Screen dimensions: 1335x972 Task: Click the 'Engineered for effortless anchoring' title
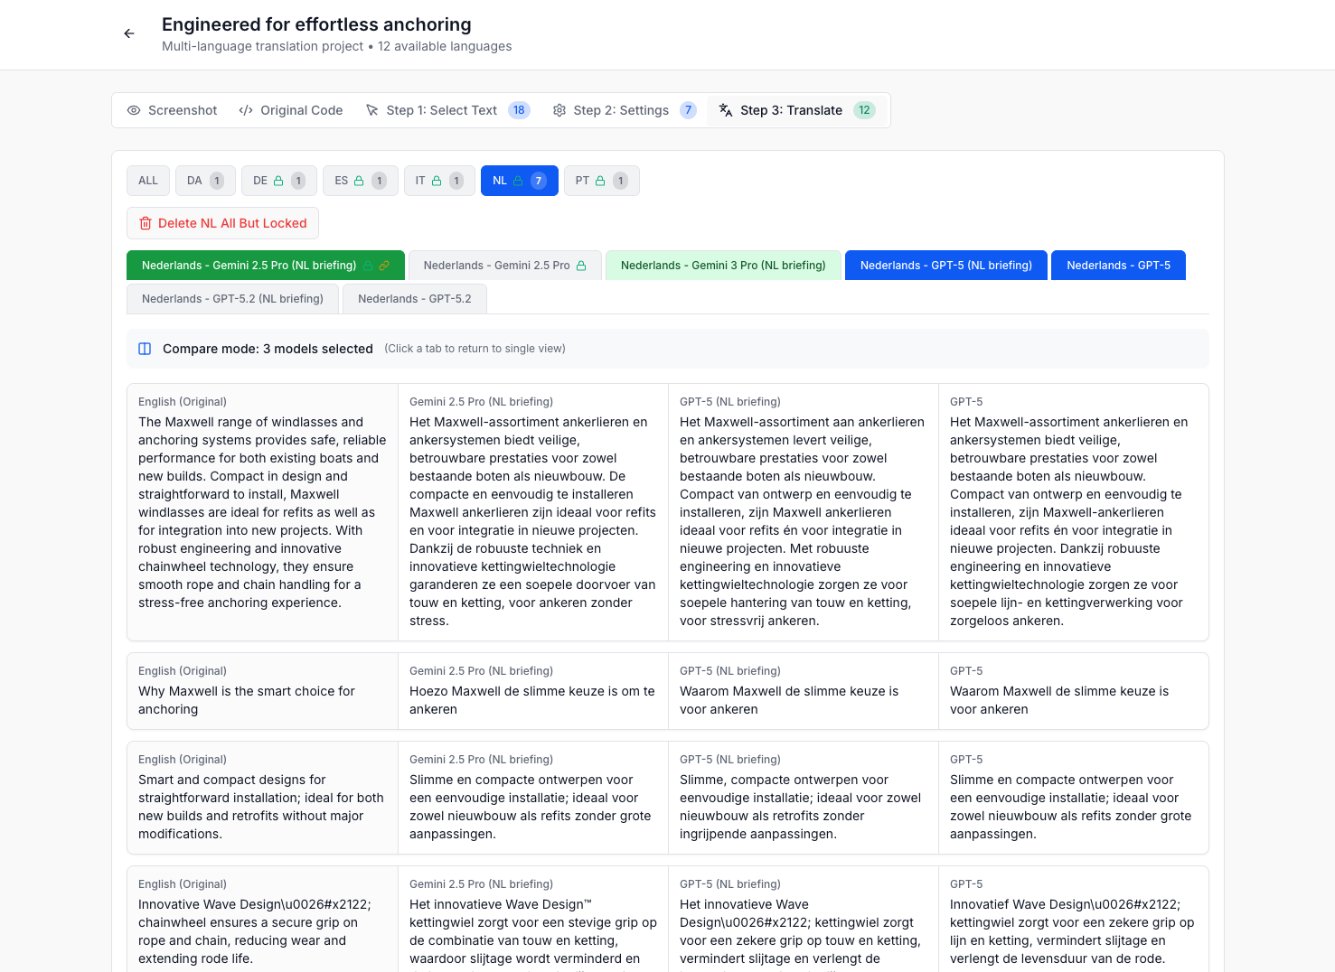(316, 24)
